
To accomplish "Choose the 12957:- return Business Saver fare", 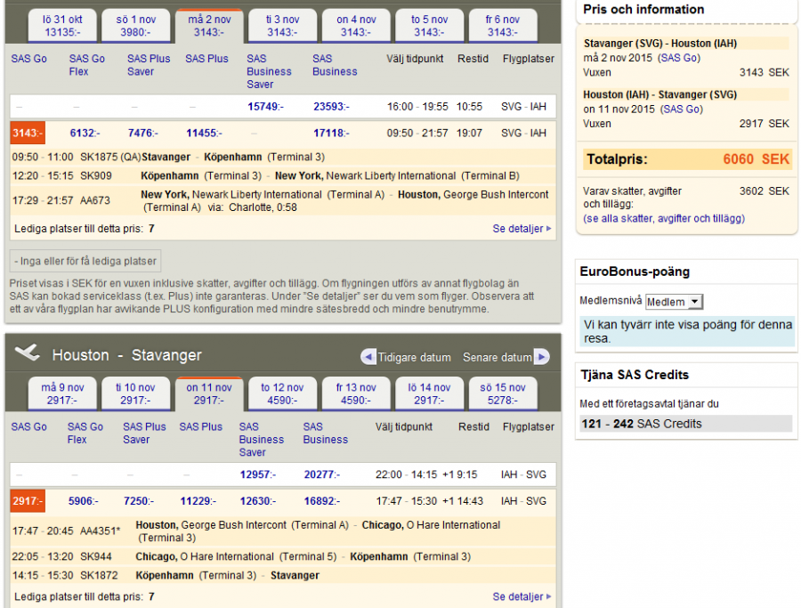I will coord(258,474).
